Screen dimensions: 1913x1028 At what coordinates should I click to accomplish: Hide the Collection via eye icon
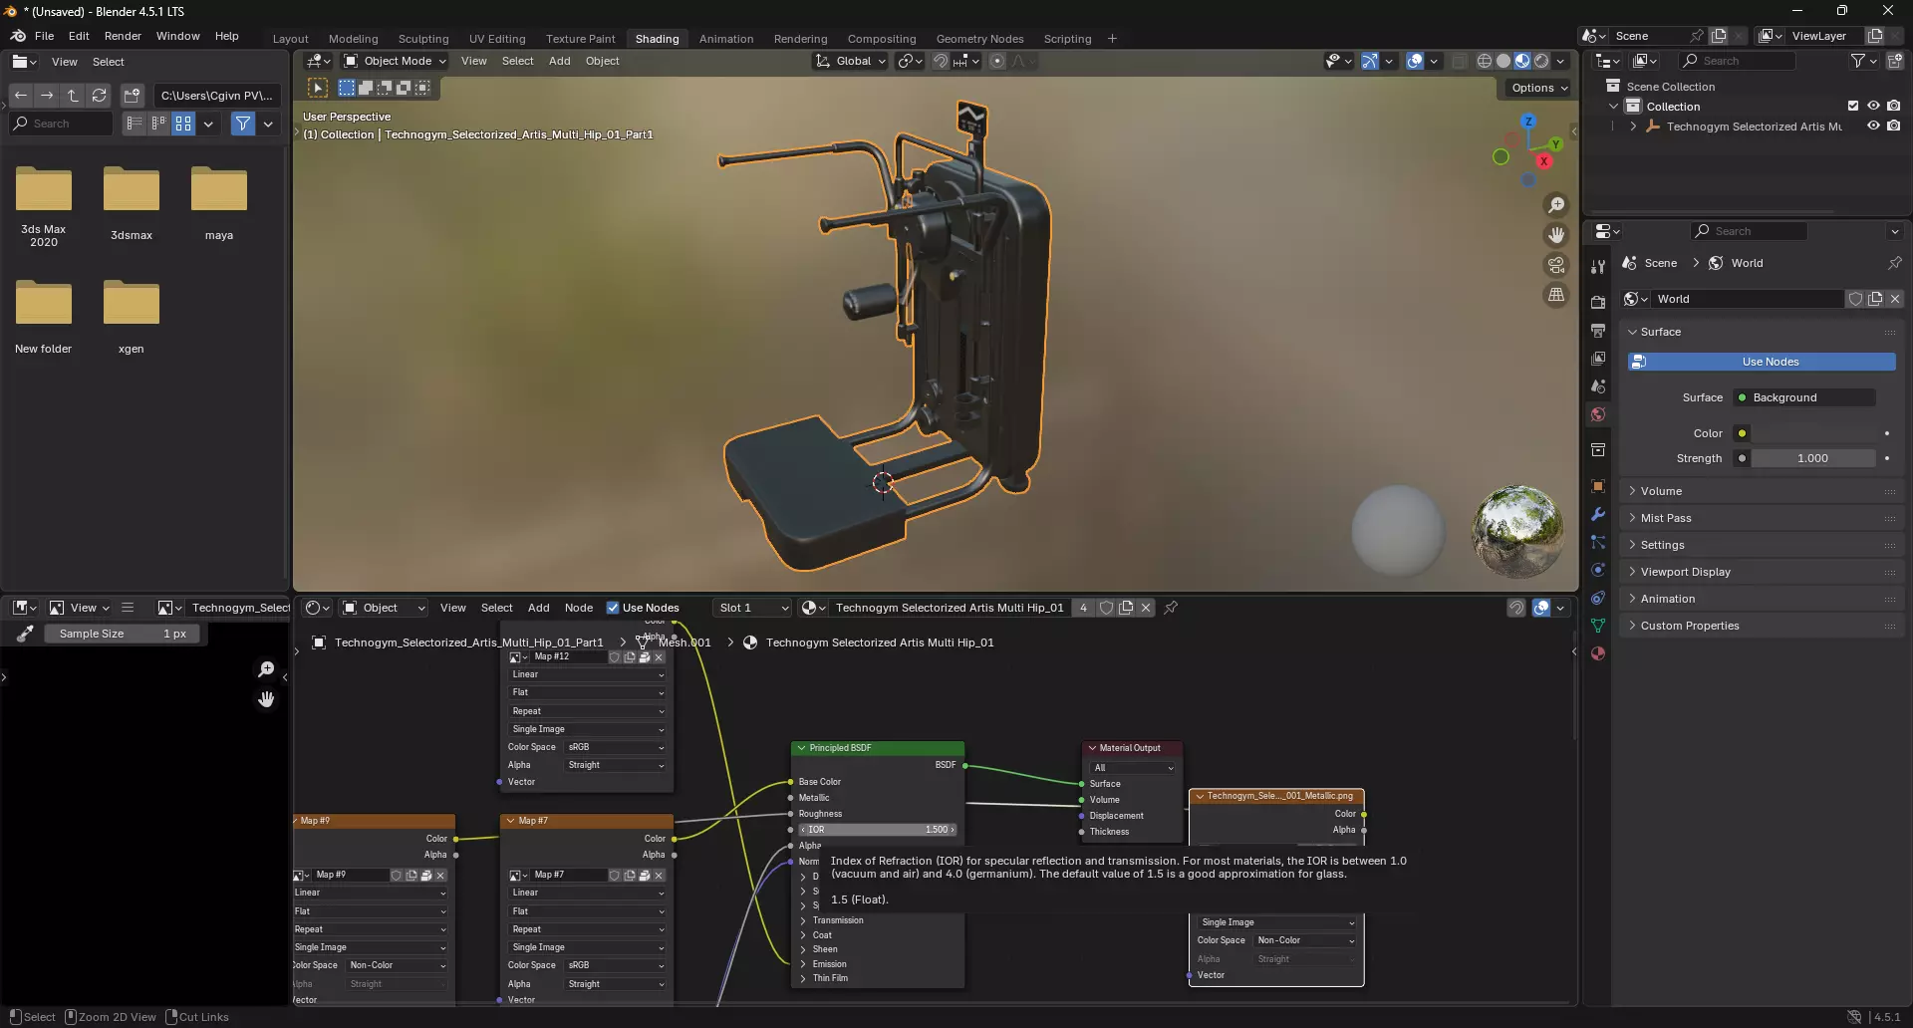click(x=1873, y=106)
